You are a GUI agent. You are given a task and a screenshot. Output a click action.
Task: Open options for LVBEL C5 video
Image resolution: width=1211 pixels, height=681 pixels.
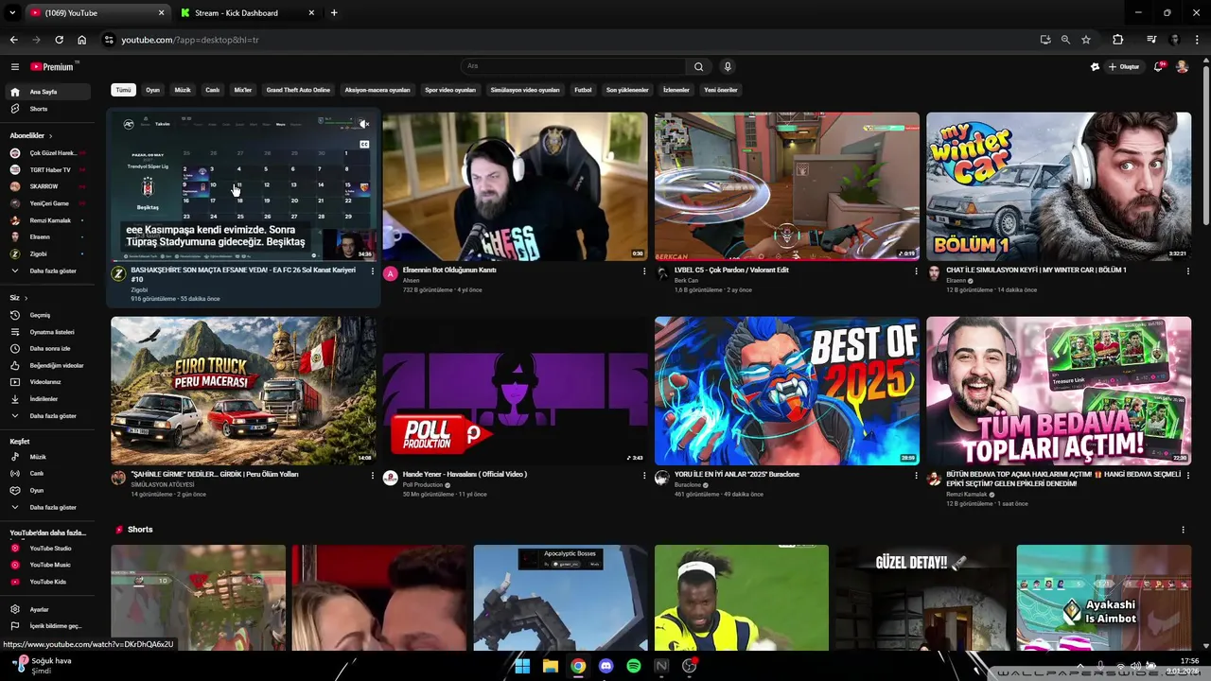(x=916, y=271)
